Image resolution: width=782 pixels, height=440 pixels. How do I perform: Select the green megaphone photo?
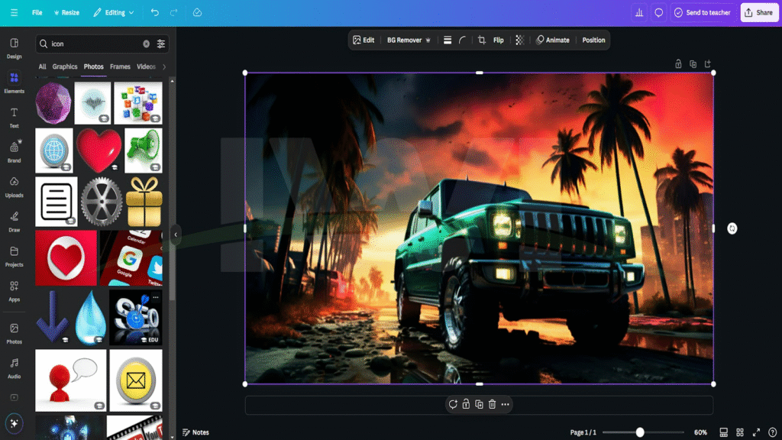(143, 150)
